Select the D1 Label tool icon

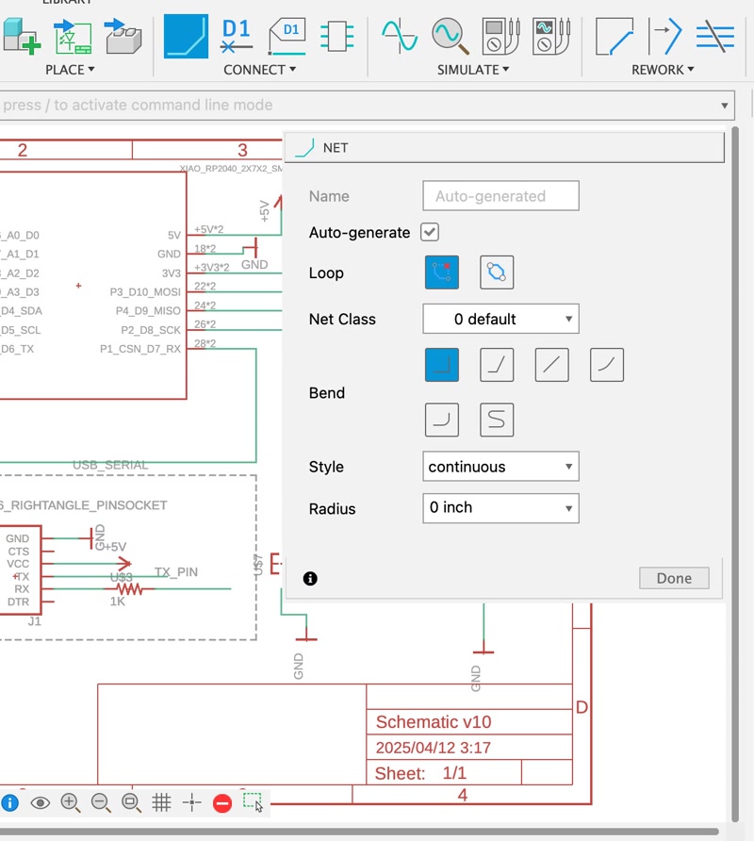(x=287, y=37)
